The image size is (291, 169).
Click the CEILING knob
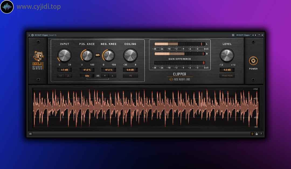pyautogui.click(x=130, y=55)
